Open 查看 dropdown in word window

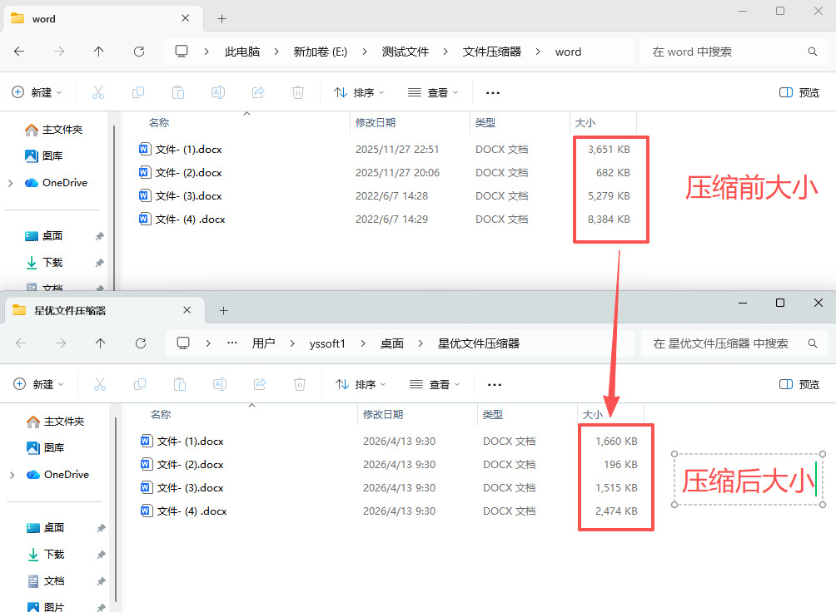pos(433,92)
